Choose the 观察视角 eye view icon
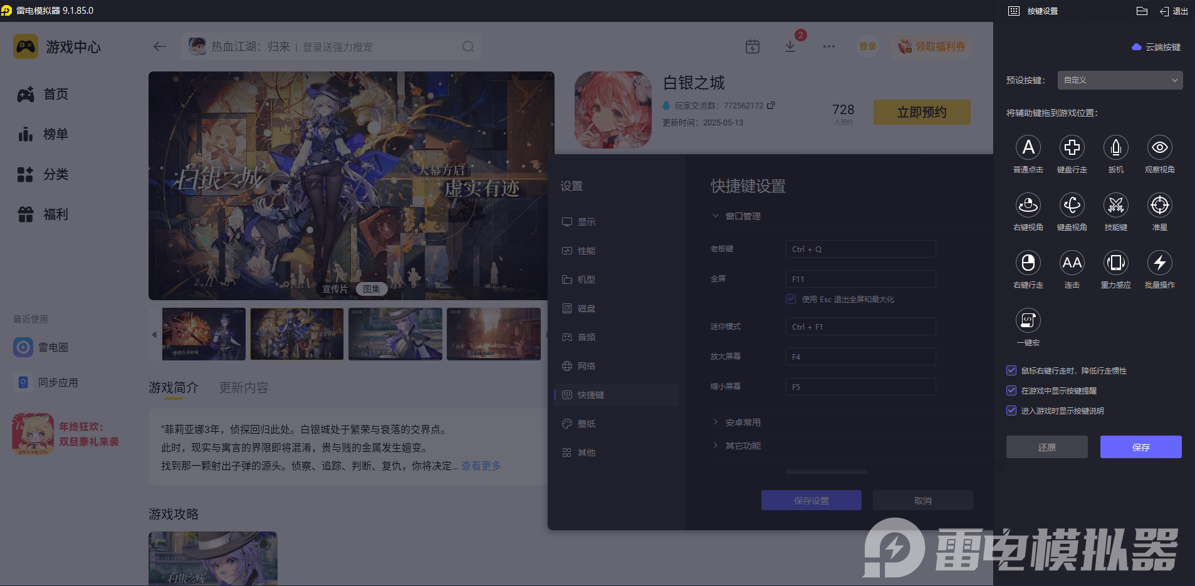The width and height of the screenshot is (1195, 586). [1160, 147]
